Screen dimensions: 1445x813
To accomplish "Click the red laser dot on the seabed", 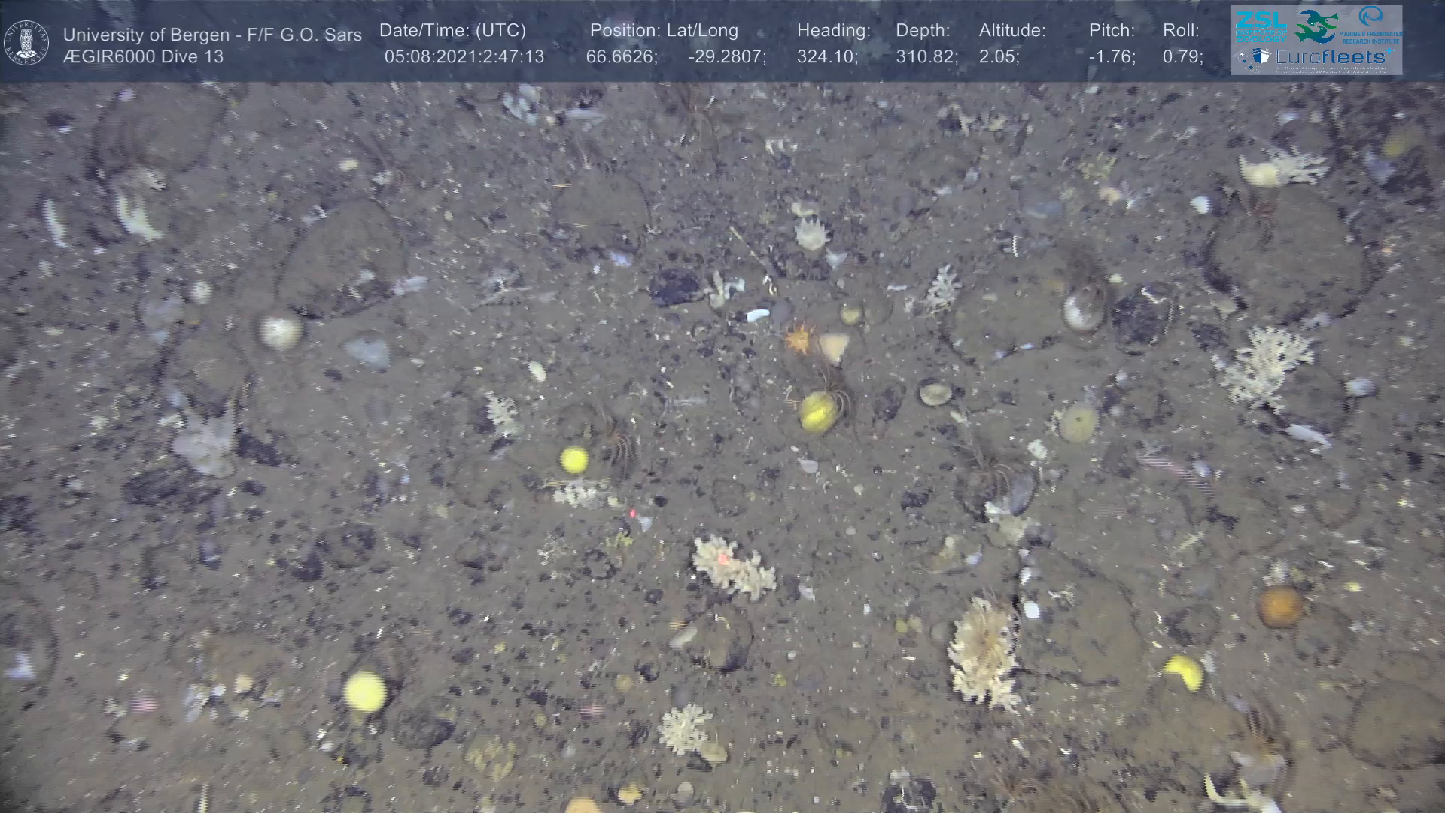I will point(632,513).
